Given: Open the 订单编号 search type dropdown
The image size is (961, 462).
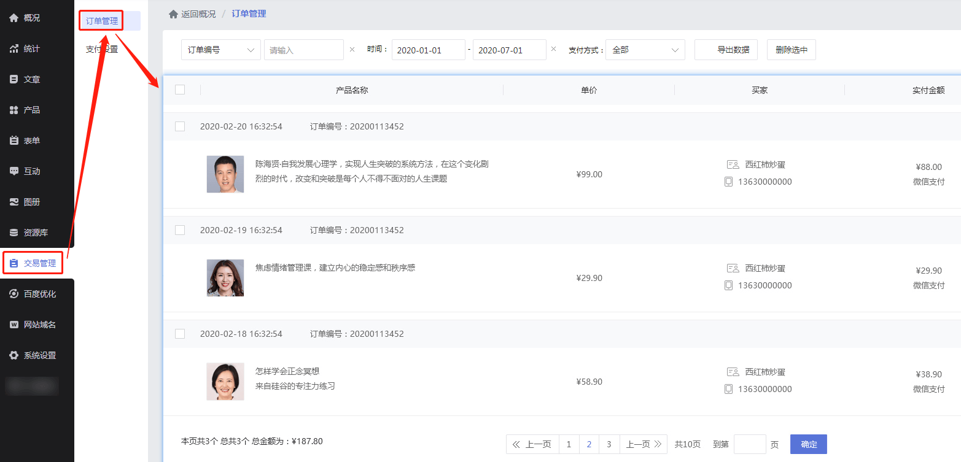Looking at the screenshot, I should click(220, 49).
